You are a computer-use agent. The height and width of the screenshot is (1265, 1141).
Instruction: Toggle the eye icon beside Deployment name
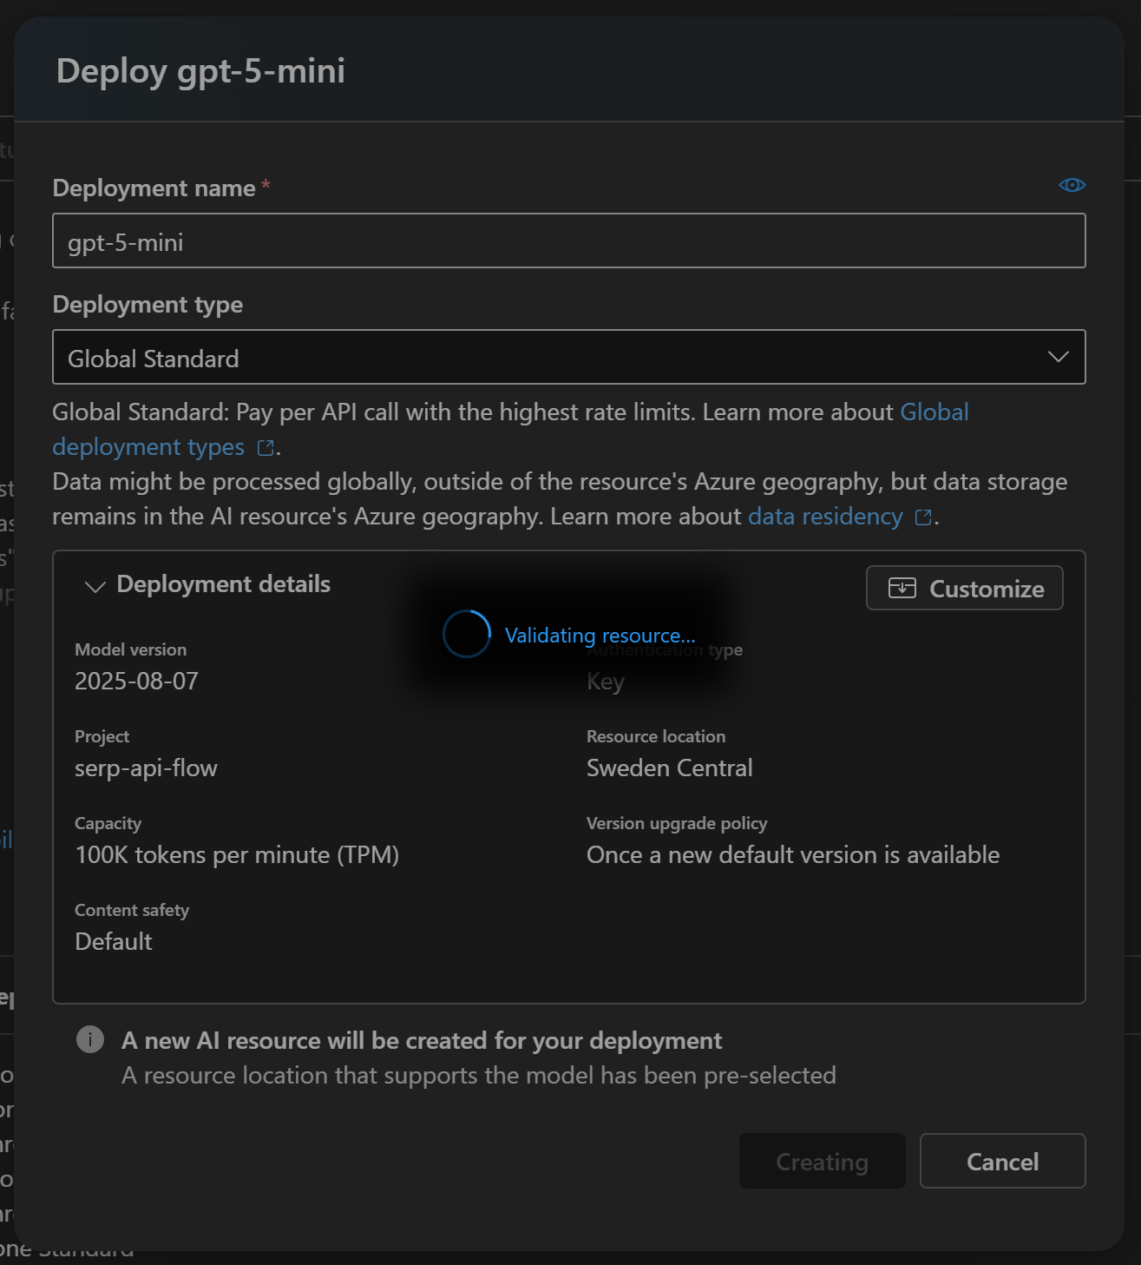coord(1072,185)
